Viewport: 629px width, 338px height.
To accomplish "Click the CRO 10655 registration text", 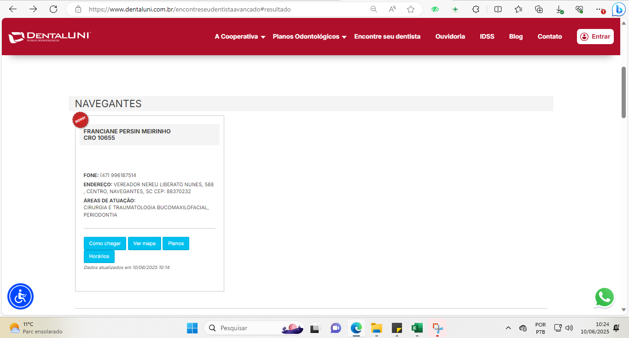I will coord(99,138).
